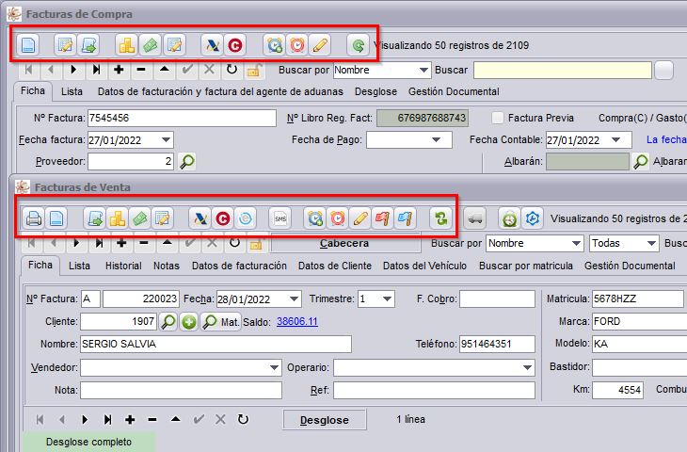Click the padlock icon in Facturas de Compra navigator
687x452 pixels.
(254, 70)
